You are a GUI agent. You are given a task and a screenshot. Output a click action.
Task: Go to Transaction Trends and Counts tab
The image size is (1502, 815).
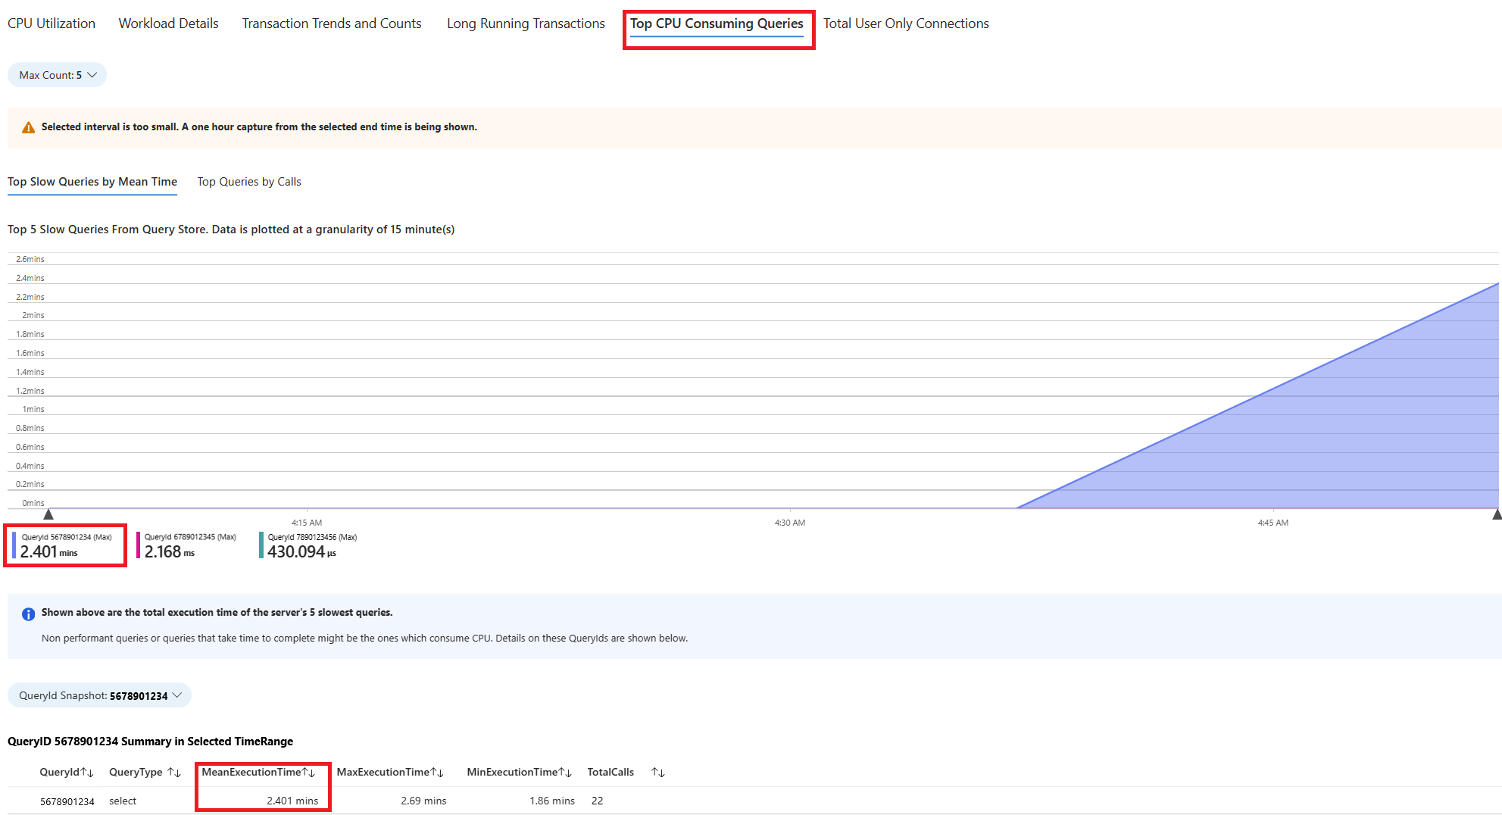(332, 23)
